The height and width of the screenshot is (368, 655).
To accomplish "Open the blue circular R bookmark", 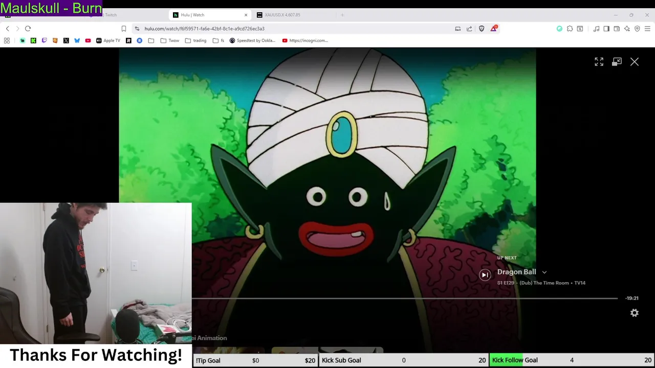I will (139, 40).
